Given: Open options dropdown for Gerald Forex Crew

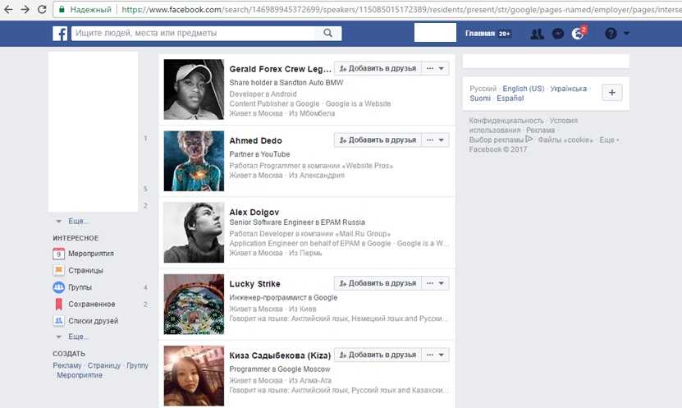Looking at the screenshot, I should tap(436, 68).
